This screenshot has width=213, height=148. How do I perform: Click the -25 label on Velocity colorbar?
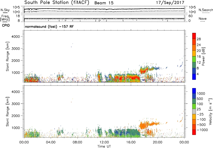200,114
